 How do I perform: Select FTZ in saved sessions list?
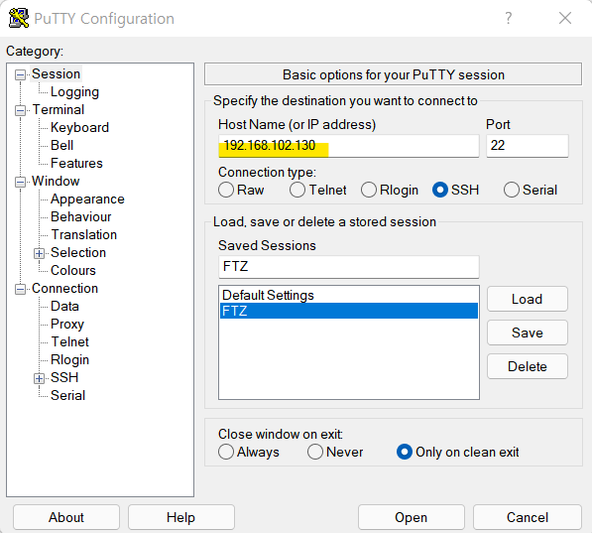348,311
